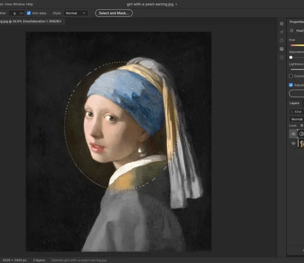The image size is (304, 263).
Task: Enable the Colorize checkbox
Action: [291, 76]
